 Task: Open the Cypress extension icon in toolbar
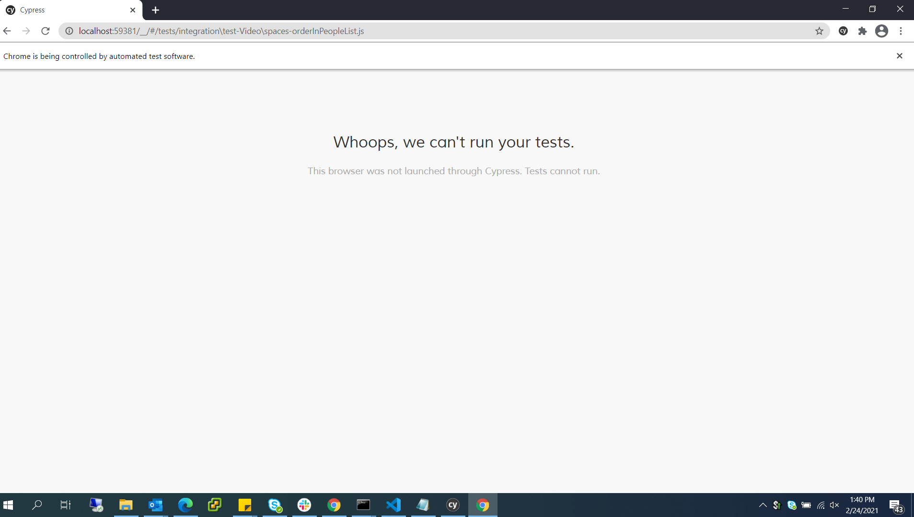(x=844, y=31)
